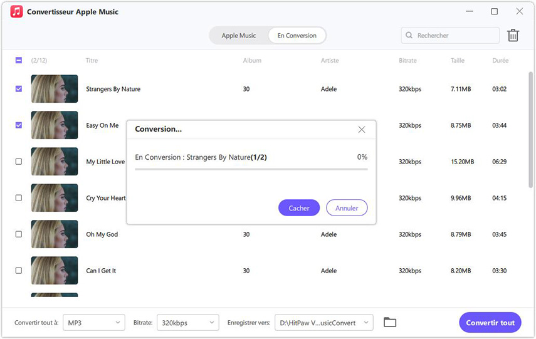Click Adele in Strangers By Nature row

tap(328, 89)
